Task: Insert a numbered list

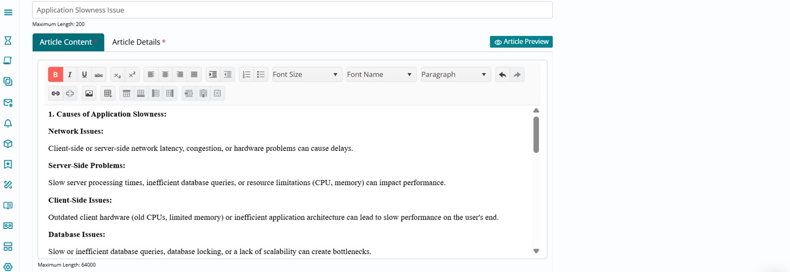Action: [246, 74]
